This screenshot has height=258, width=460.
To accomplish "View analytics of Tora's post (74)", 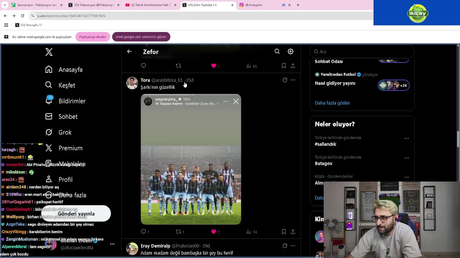I will 251,232.
